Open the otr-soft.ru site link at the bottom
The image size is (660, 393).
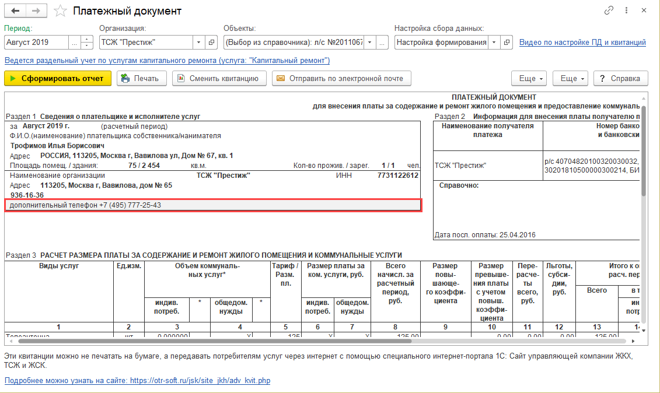137,381
